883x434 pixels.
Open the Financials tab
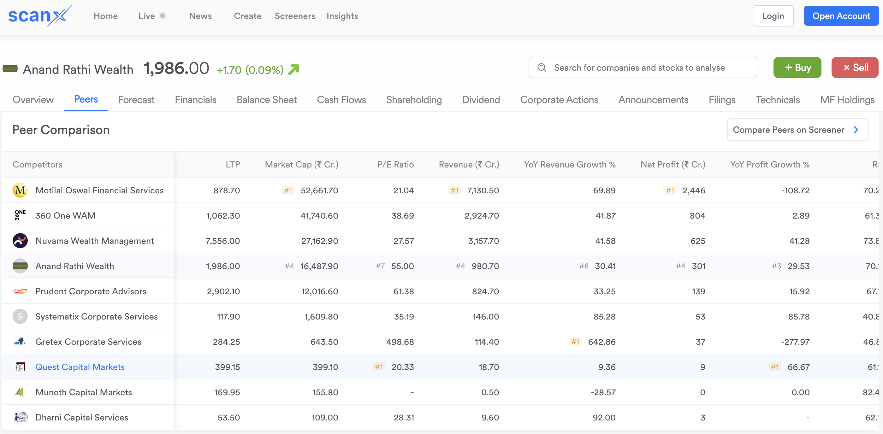195,100
